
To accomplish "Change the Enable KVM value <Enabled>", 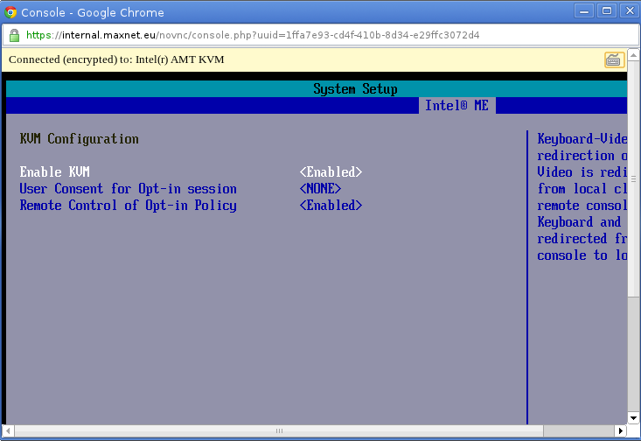I will tap(331, 171).
